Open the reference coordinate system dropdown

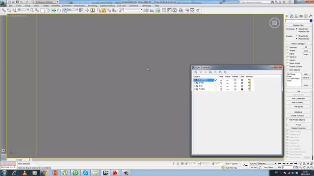73,10
